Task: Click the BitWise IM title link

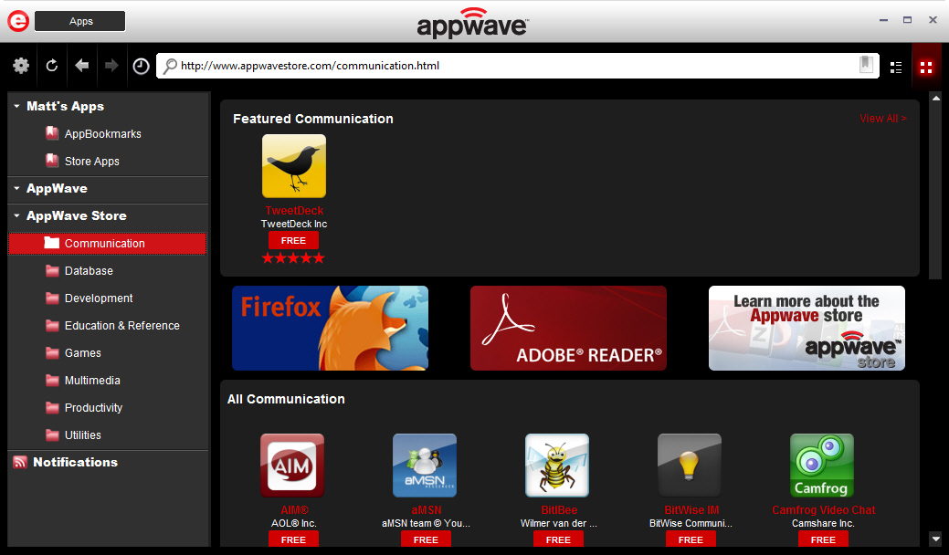Action: 691,509
